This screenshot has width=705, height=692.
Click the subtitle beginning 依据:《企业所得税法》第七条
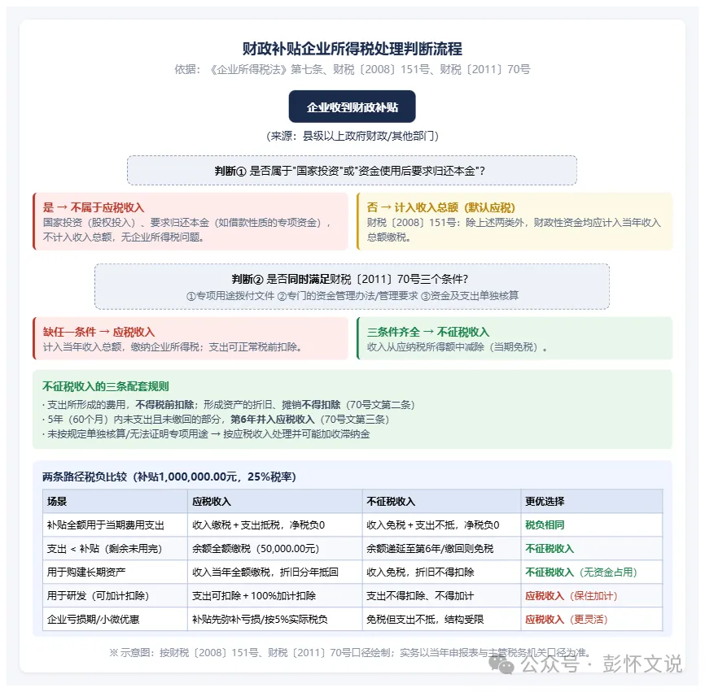[352, 69]
